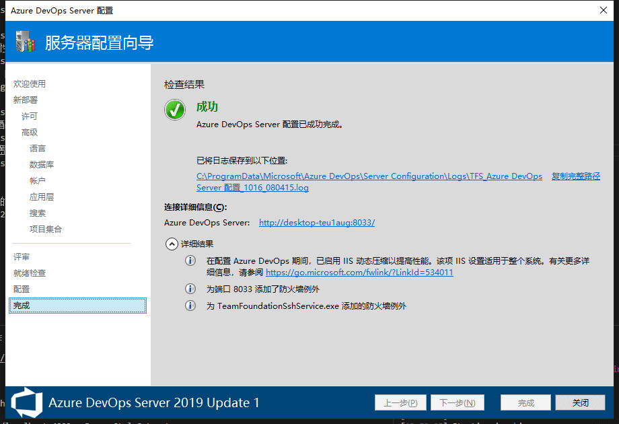This screenshot has width=619, height=424.
Task: Click info icon beside port 8033 firewall message
Action: 190,289
